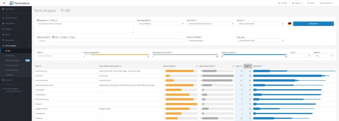
Task: Toggle the sidebar collapse hamburger icon
Action: click(x=4, y=3)
